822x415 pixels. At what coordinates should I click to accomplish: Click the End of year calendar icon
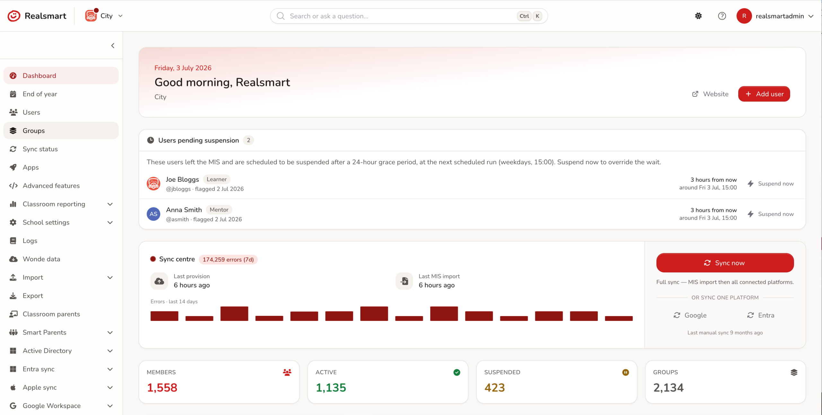(x=13, y=94)
